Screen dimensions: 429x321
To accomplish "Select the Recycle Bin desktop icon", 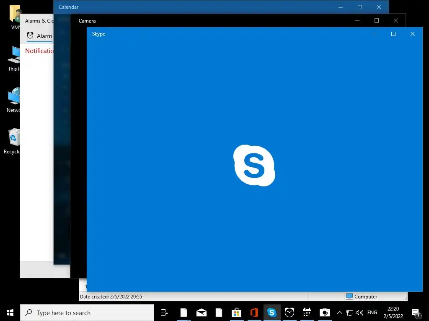I will pos(12,141).
